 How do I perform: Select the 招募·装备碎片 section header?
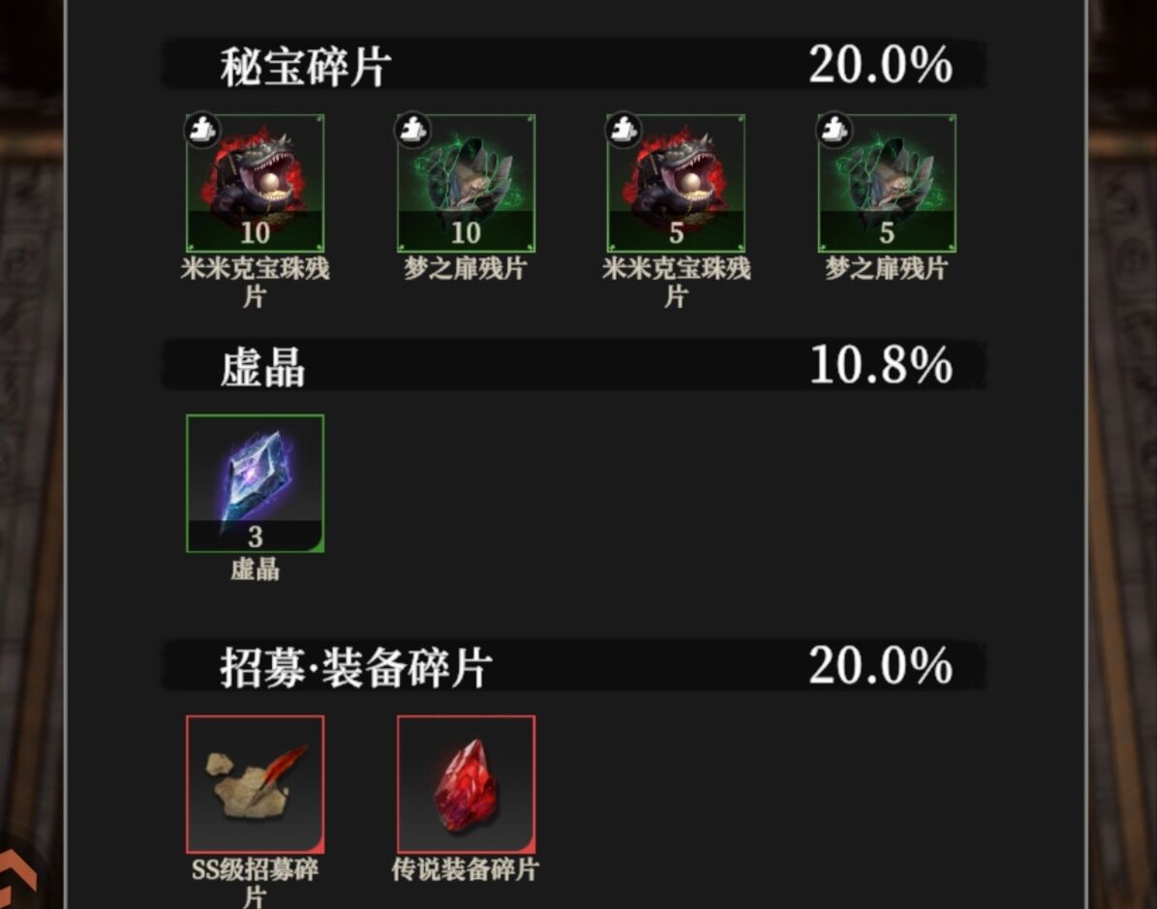click(355, 667)
